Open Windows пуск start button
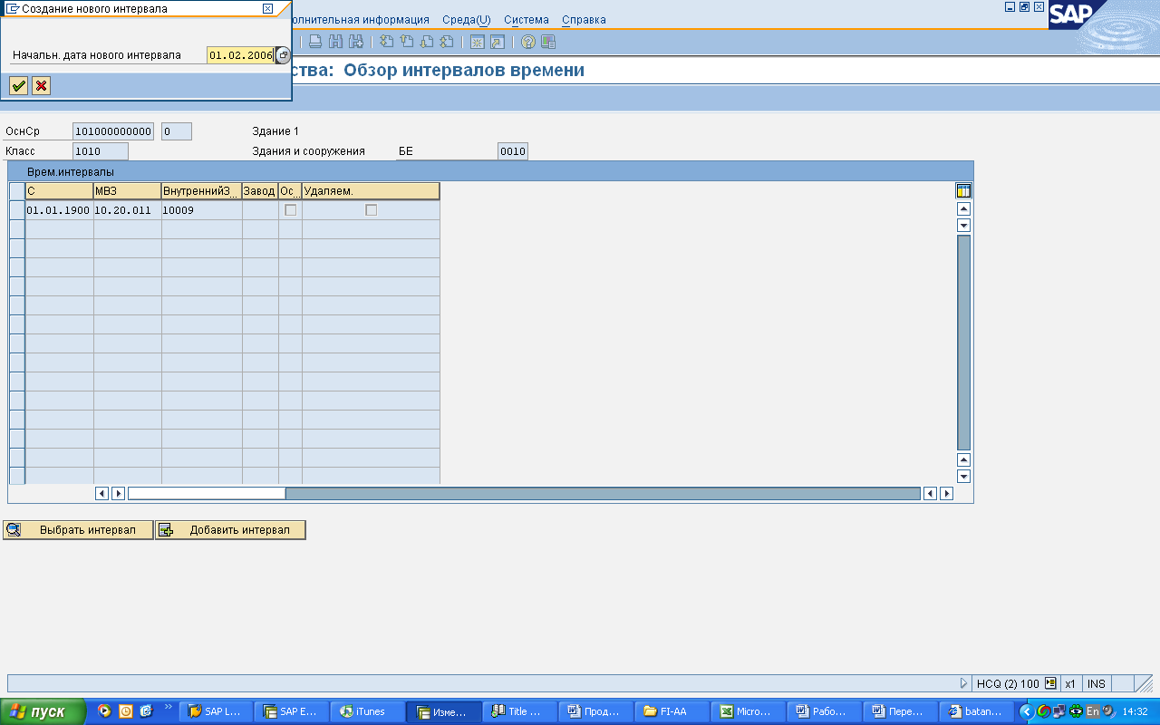 click(x=43, y=711)
